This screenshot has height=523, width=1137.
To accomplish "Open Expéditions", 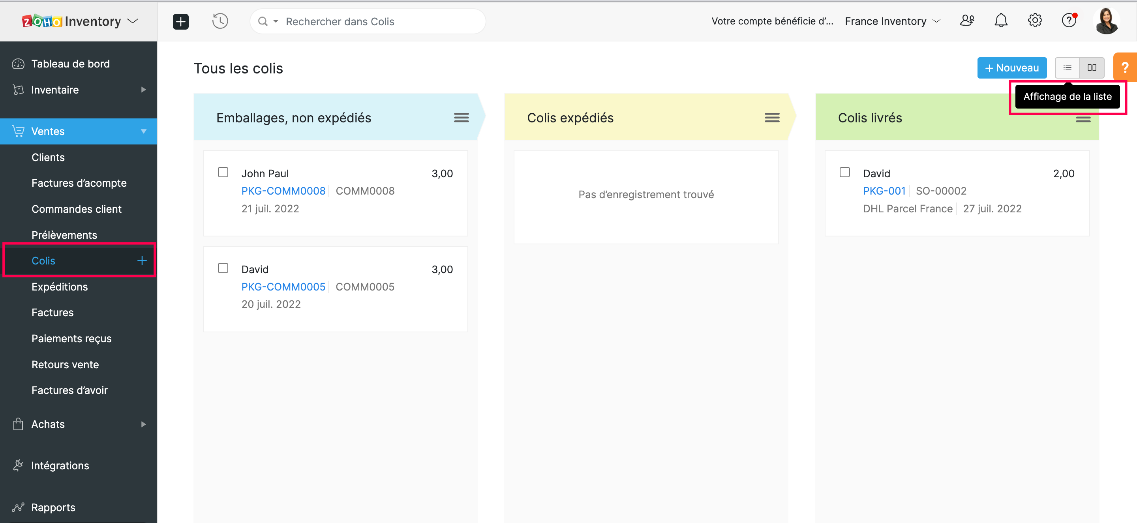I will coord(60,287).
